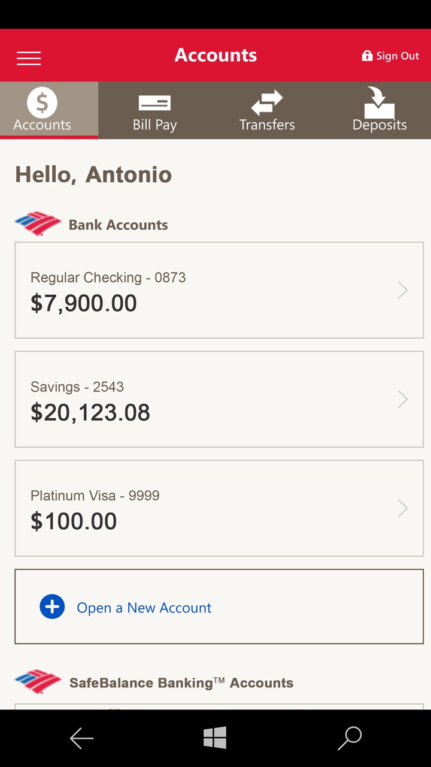Select the Accounts dollar-sign icon
Image resolution: width=431 pixels, height=767 pixels.
pos(42,102)
